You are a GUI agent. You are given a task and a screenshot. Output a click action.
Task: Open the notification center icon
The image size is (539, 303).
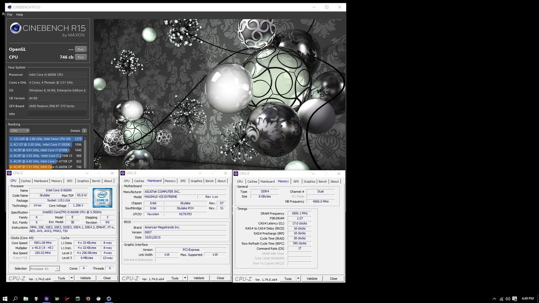pos(515,299)
